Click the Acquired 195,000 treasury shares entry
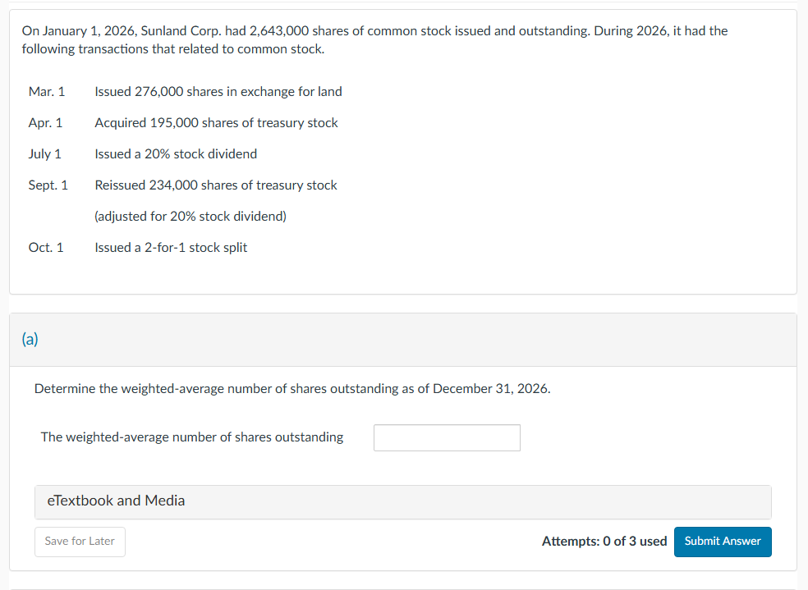 [216, 123]
